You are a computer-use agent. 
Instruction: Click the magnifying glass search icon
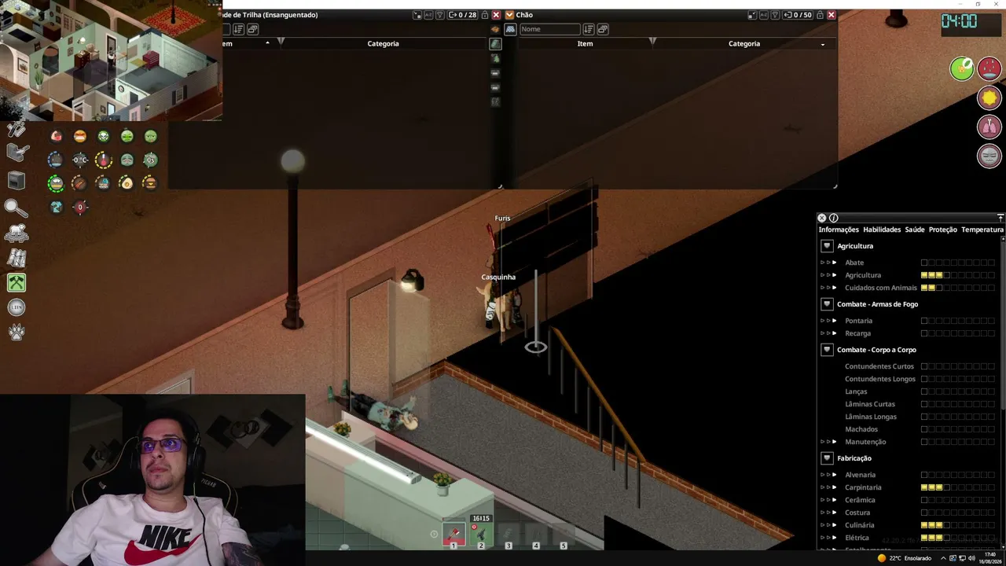(16, 208)
